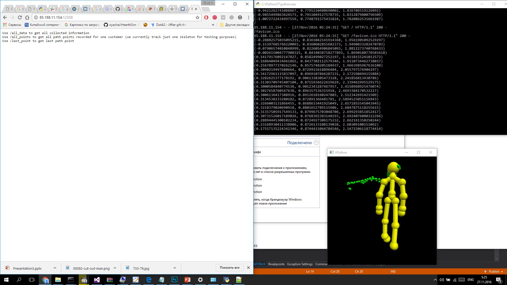This screenshot has height=285, width=507.
Task: Open Visual Studio from the taskbar
Action: coord(97,280)
